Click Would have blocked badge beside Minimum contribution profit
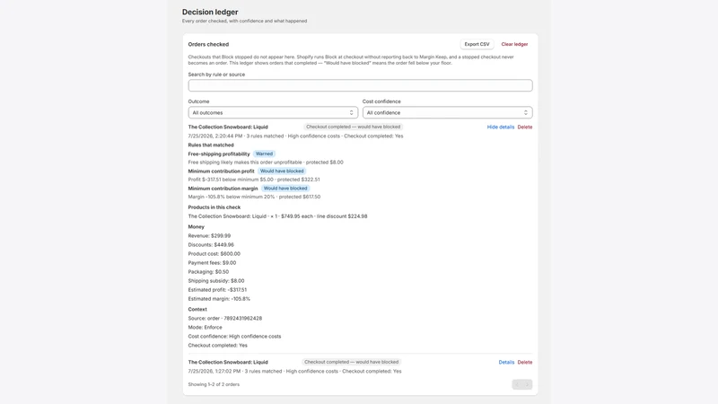Viewport: 718px width, 404px height. click(282, 171)
